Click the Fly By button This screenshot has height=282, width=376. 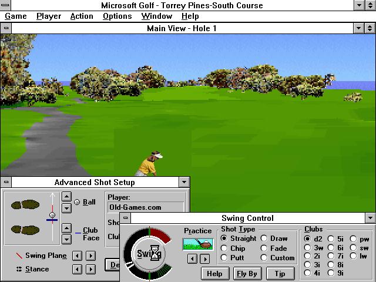[247, 274]
